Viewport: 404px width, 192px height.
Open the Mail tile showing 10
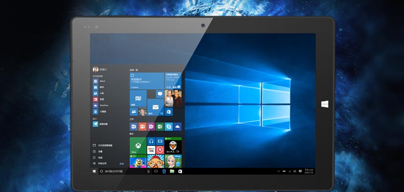pyautogui.click(x=155, y=107)
